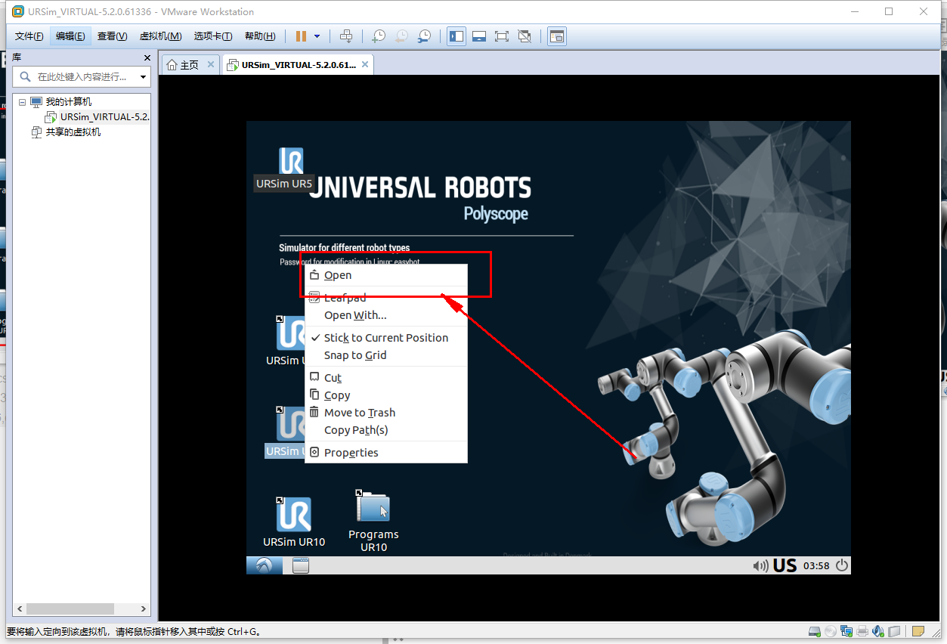Screen dimensions: 947x644
Task: Open the 虚拟机(M) menu
Action: pyautogui.click(x=160, y=36)
